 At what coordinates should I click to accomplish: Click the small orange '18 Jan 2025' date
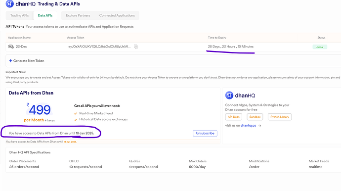point(70,142)
